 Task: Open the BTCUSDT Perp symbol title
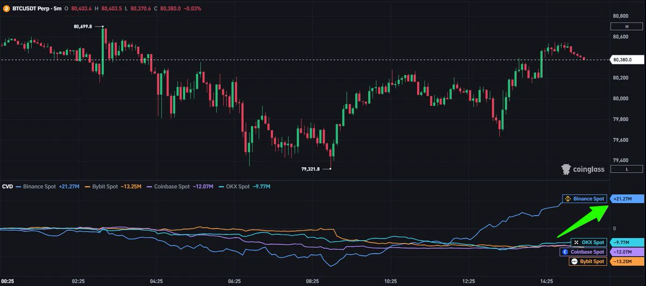tap(30, 8)
